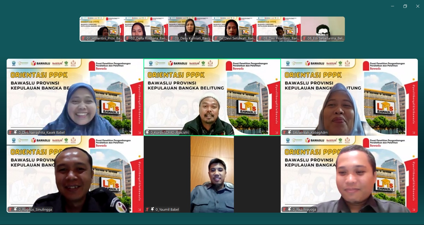Click muted mic icon of 03_Desy Kurniati

pyautogui.click(x=172, y=38)
